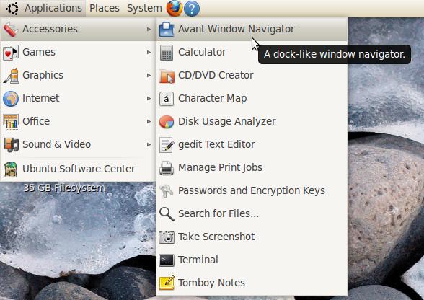
Task: Click the Games playing cards icon
Action: click(x=11, y=52)
